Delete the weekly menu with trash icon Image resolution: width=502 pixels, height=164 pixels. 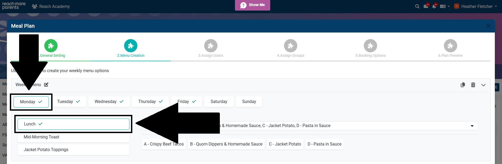(473, 85)
